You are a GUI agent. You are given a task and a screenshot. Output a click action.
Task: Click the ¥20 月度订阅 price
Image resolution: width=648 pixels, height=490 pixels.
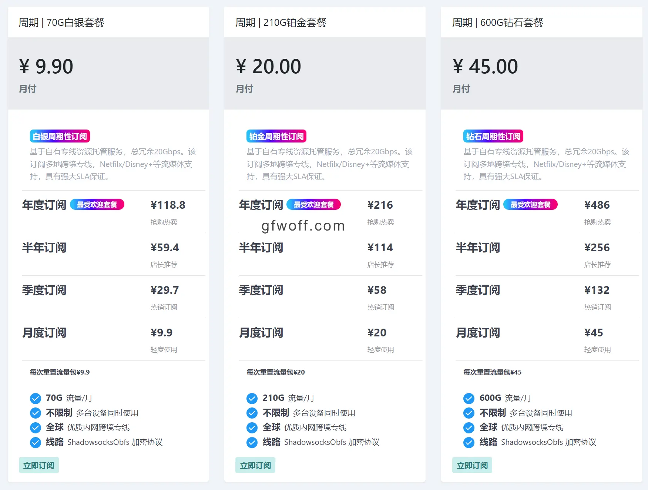(377, 333)
